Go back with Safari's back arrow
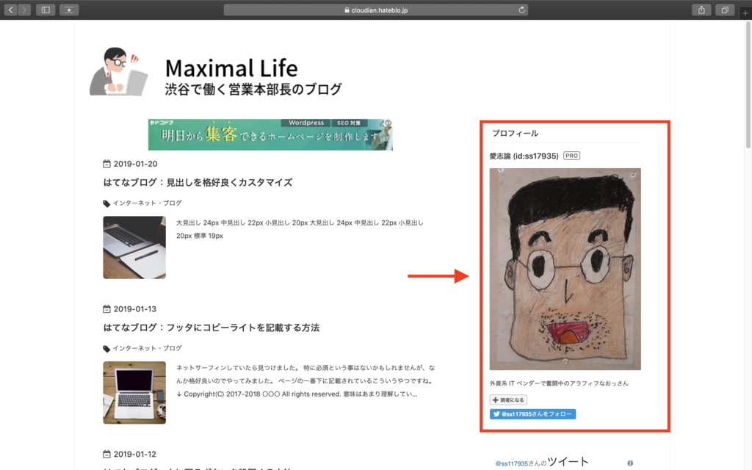752x470 pixels. point(10,10)
